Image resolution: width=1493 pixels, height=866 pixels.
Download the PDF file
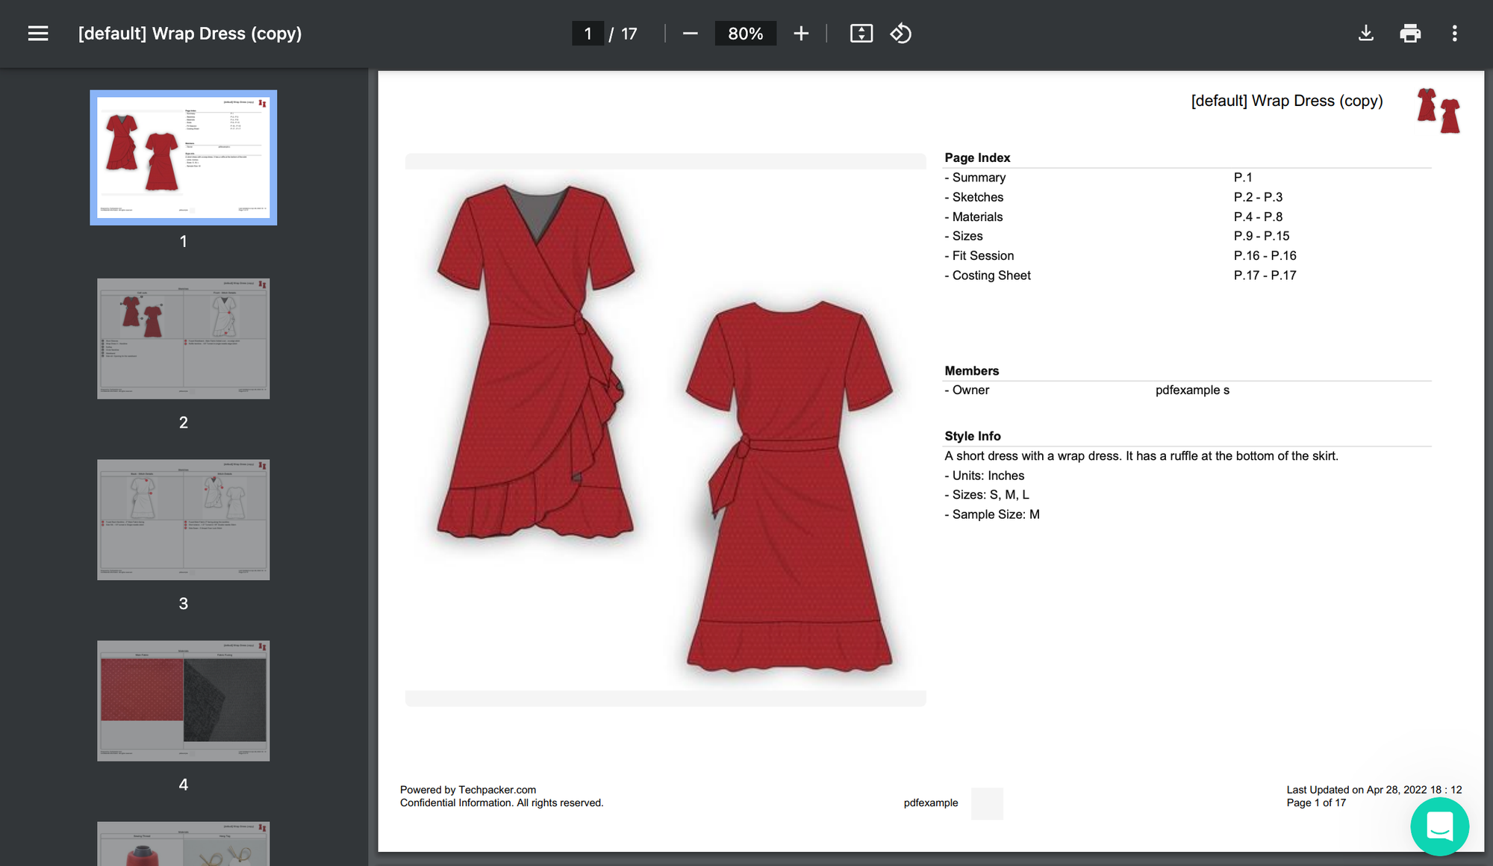(1366, 34)
